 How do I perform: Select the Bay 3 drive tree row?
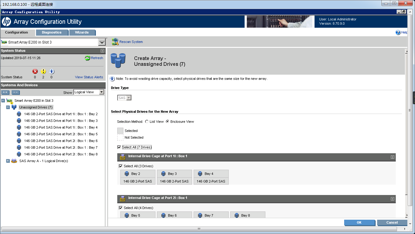[x=61, y=121]
